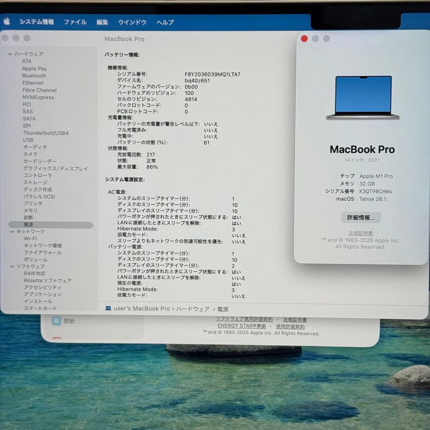Screen dimensions: 430x430
Task: Select SAS in the sidebar
Action: point(28,111)
